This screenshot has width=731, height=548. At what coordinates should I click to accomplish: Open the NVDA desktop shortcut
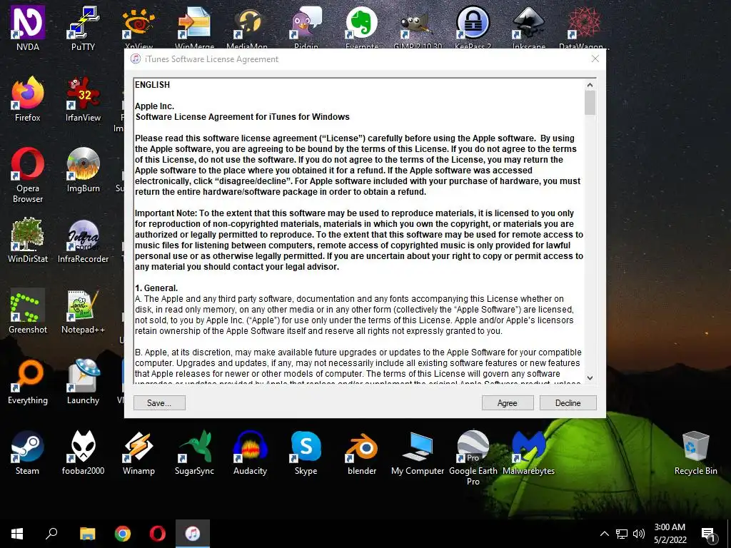tap(28, 28)
